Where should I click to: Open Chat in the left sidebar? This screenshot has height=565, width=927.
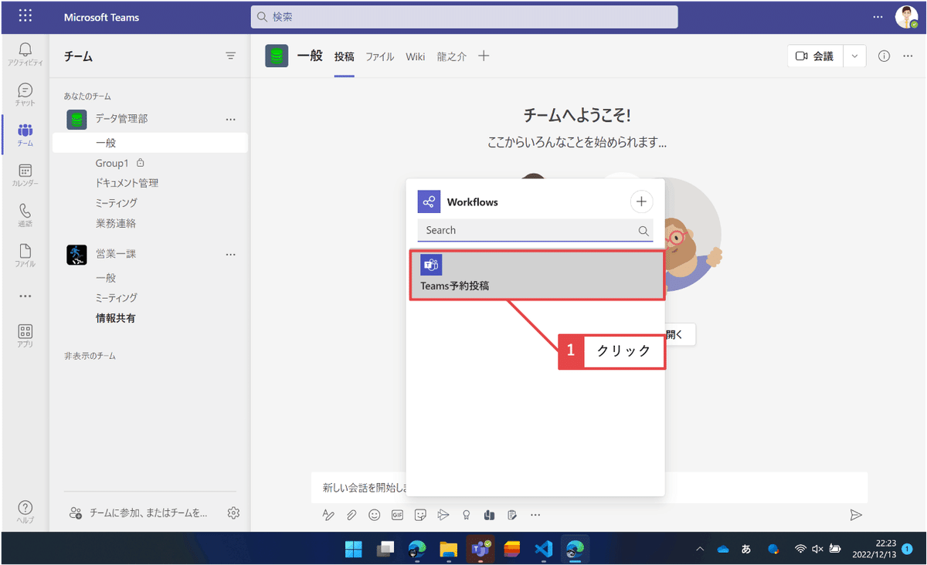25,95
